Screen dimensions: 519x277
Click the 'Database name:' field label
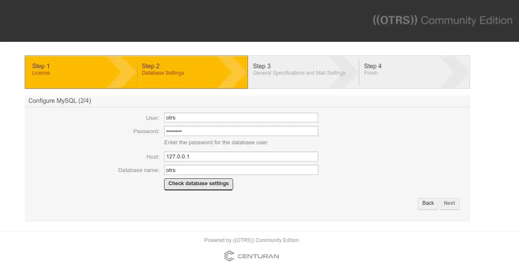click(x=139, y=170)
